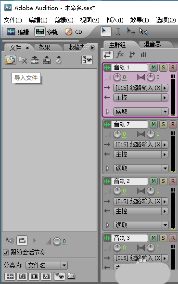Select the Move/Copy clip tool
Image resolution: width=178 pixels, height=284 pixels.
click(130, 31)
